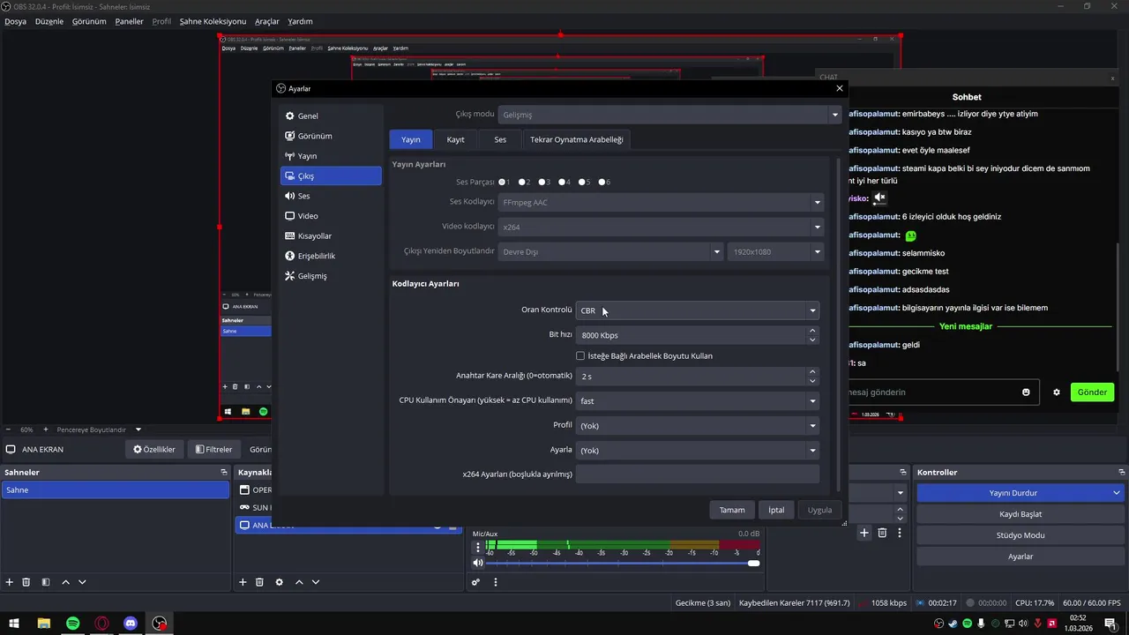The image size is (1129, 635).
Task: Open the chat settings gear next to Gönder
Action: point(1057,392)
